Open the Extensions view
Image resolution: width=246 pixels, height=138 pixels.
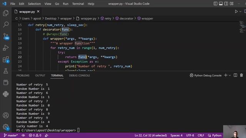pos(6,60)
